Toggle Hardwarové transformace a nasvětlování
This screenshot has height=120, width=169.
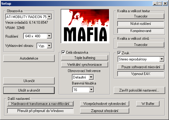[x=40, y=104]
